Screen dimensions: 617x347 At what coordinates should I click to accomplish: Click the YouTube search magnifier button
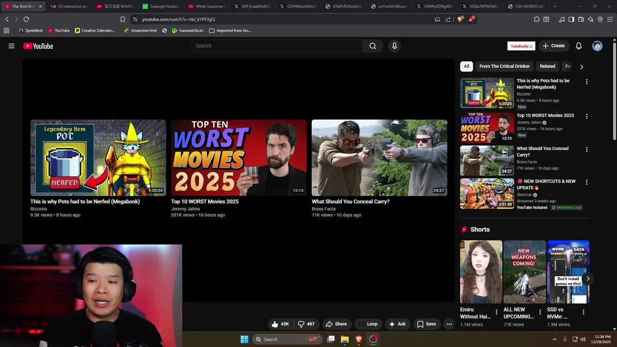point(373,46)
